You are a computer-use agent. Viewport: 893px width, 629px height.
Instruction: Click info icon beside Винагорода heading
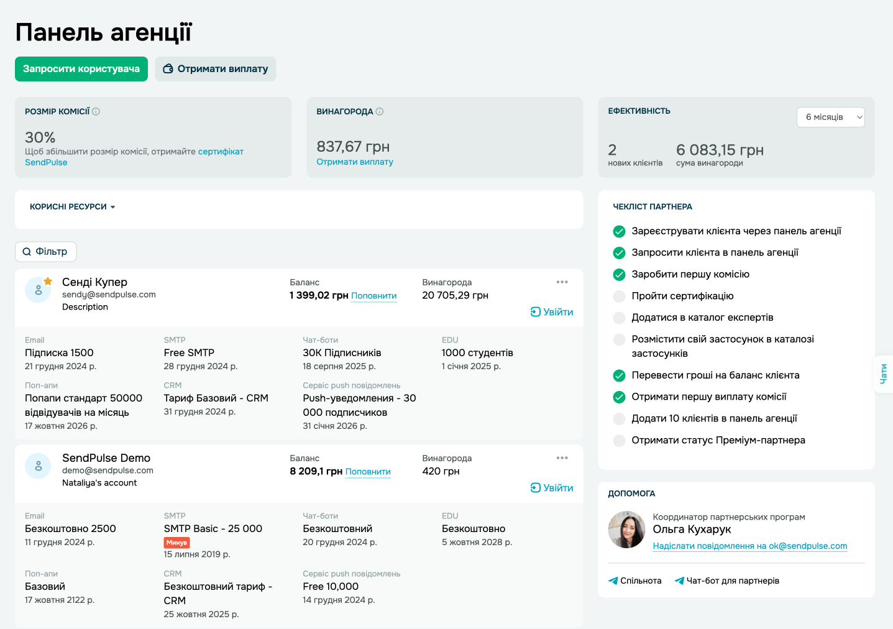380,112
